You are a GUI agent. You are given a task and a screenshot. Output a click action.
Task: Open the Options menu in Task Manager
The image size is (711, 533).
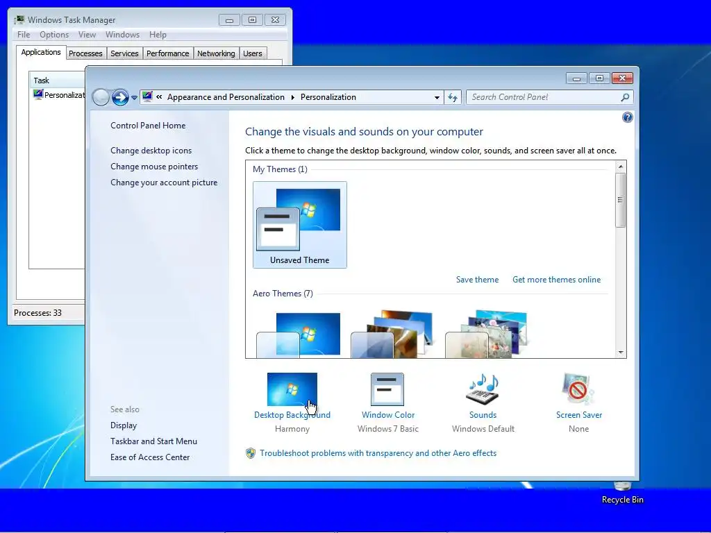coord(54,35)
